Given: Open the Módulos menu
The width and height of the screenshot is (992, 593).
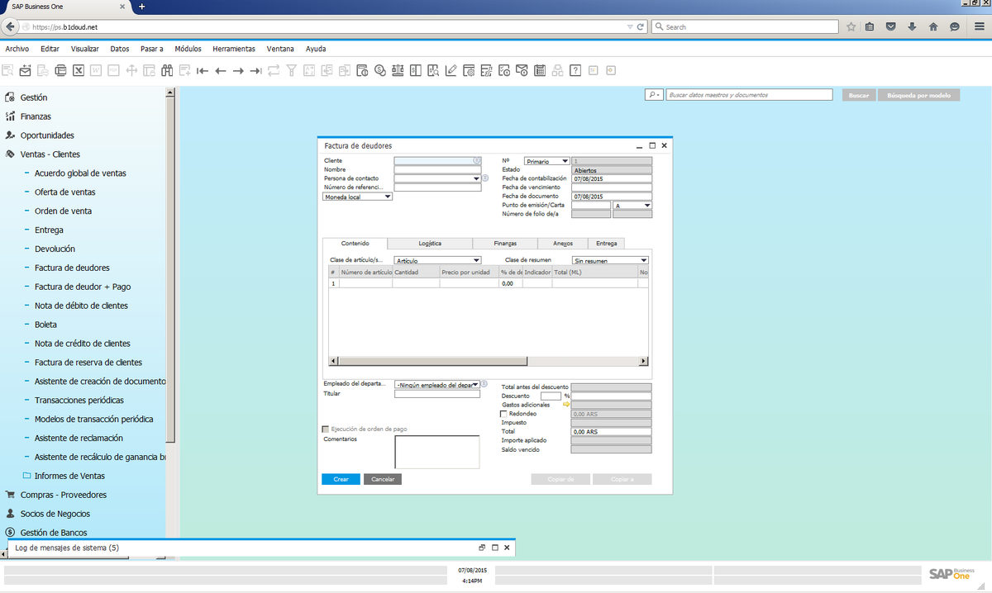Looking at the screenshot, I should coord(188,49).
